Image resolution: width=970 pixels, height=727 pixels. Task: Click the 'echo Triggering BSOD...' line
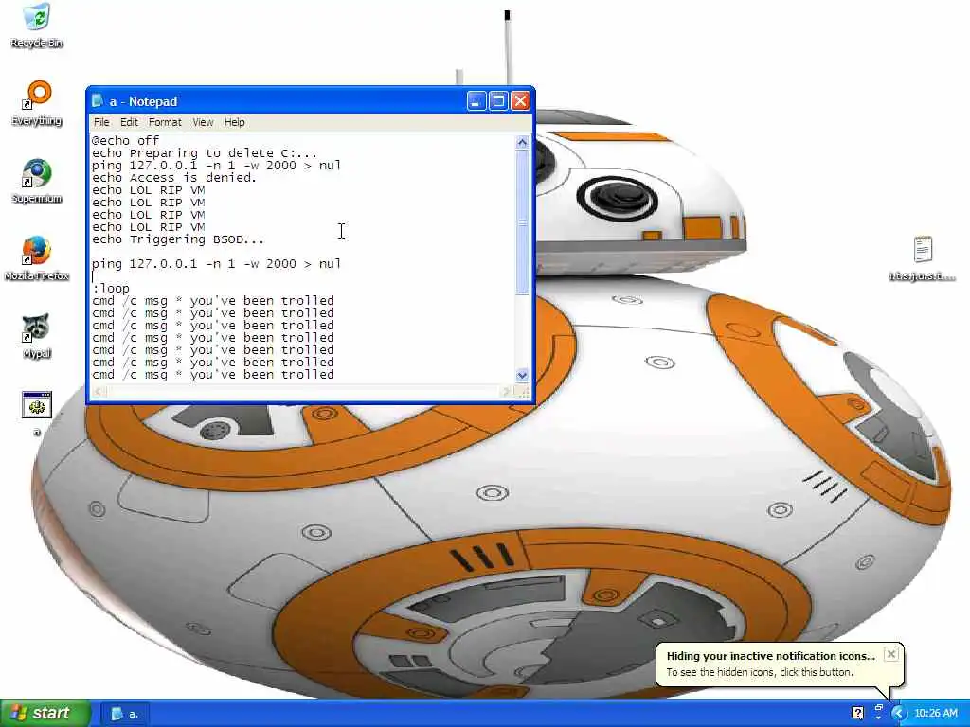(x=177, y=239)
